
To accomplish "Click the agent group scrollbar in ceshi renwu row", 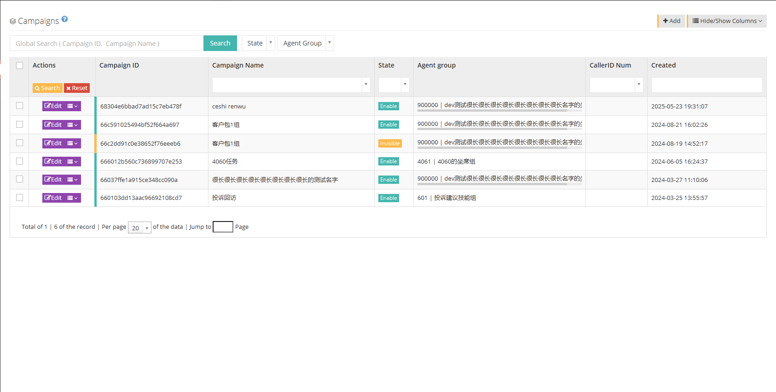I will (492, 111).
